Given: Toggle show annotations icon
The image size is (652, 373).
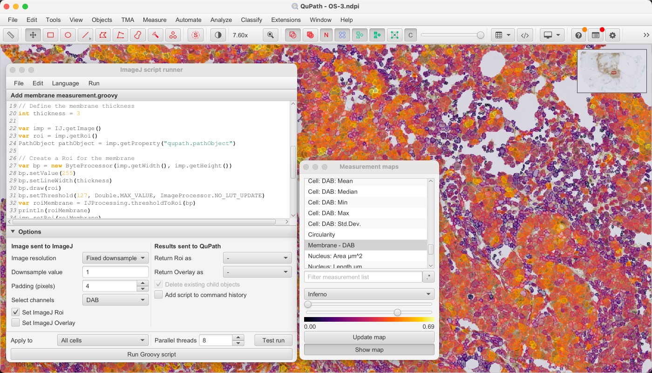Looking at the screenshot, I should coord(293,35).
